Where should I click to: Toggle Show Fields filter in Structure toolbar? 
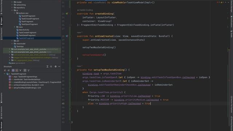coord(13,70)
